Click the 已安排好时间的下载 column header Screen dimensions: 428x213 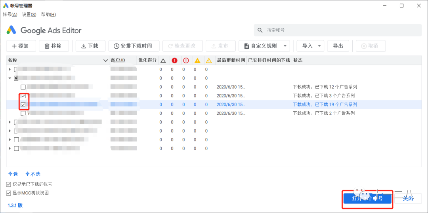(269, 61)
